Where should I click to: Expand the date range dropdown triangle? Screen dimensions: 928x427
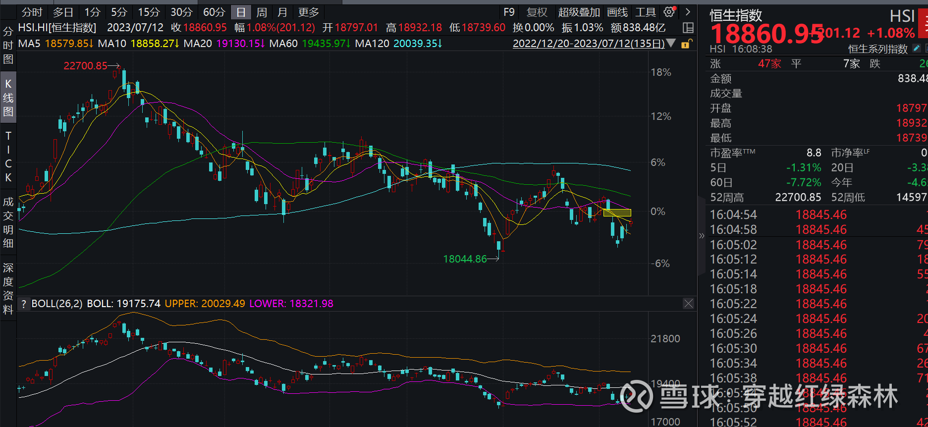tap(671, 44)
